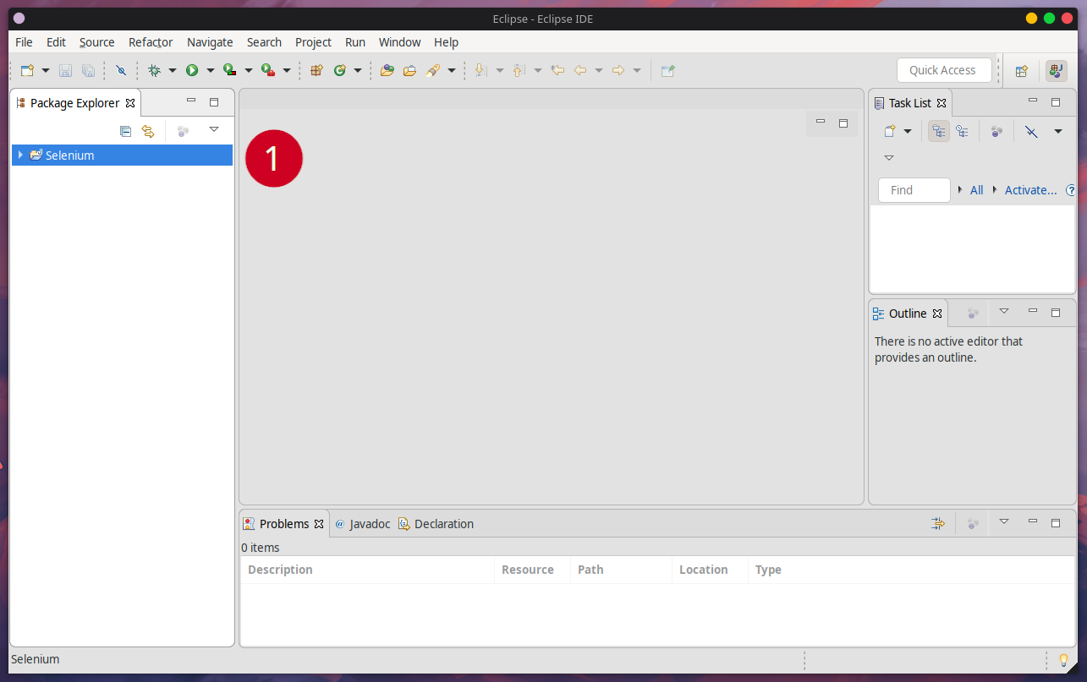The image size is (1087, 682).
Task: Click the Back navigation arrow
Action: click(580, 71)
